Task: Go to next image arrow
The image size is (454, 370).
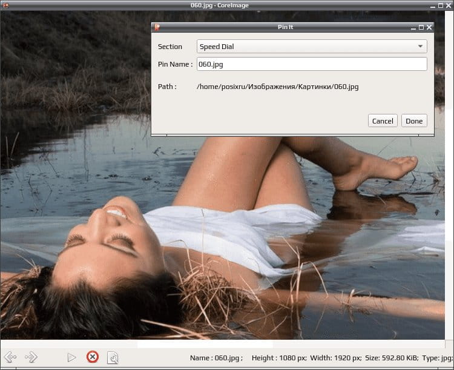Action: [31, 357]
